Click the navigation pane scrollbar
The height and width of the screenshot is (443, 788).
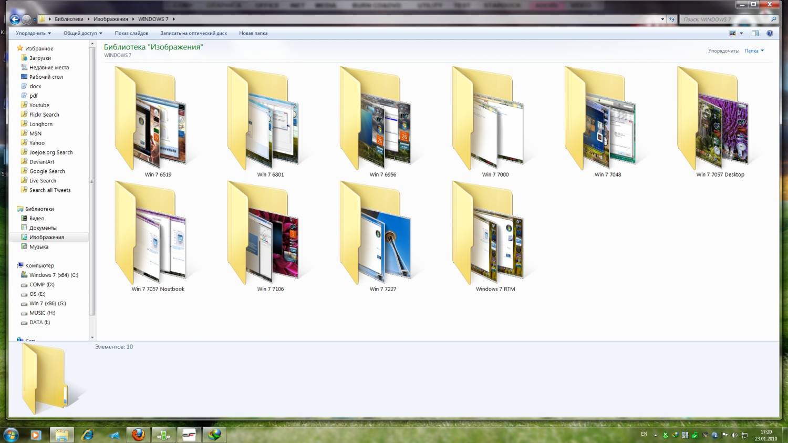(x=92, y=181)
